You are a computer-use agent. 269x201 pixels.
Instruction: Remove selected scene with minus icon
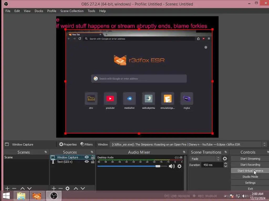click(14, 188)
